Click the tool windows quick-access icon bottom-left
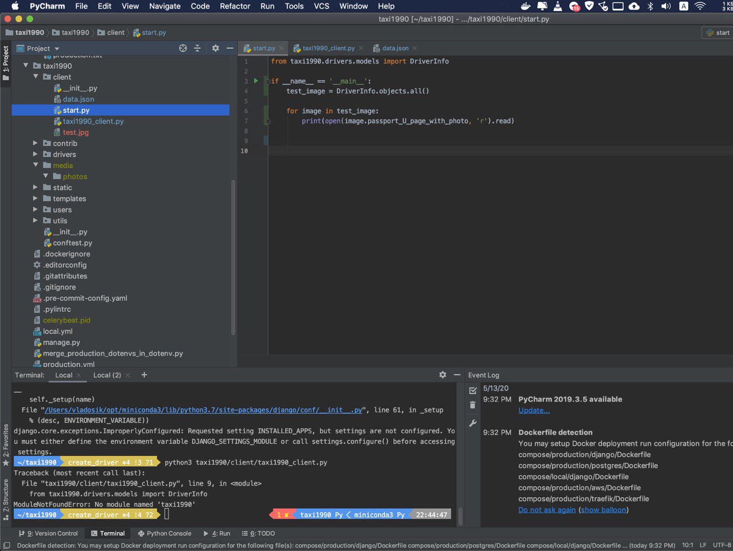This screenshot has height=551, width=733. (6, 545)
